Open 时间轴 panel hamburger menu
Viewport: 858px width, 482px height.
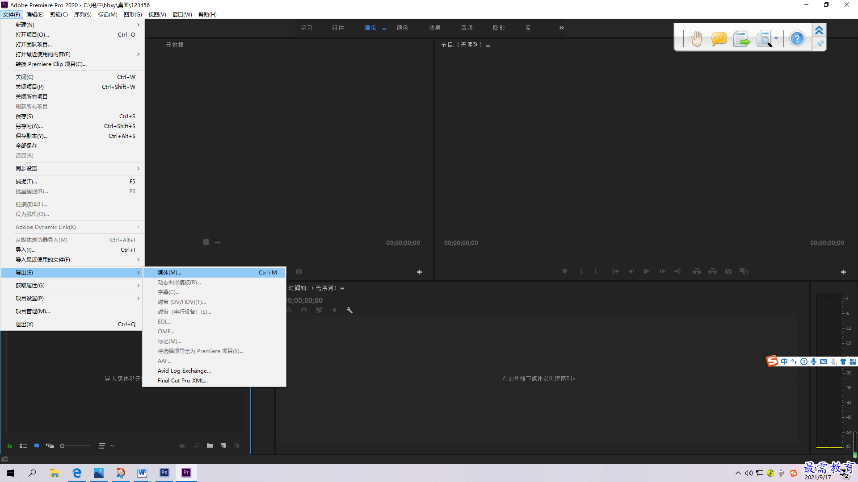(x=342, y=288)
